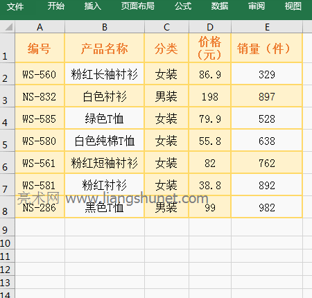Select cell WS-585
The height and width of the screenshot is (298, 312).
pyautogui.click(x=40, y=119)
